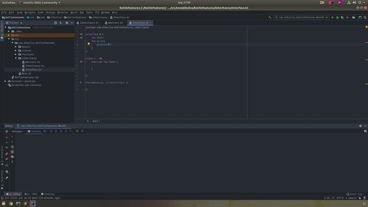Click Search Everywhere magnifier icon
Viewport: 368px width, 207px height.
point(365,17)
